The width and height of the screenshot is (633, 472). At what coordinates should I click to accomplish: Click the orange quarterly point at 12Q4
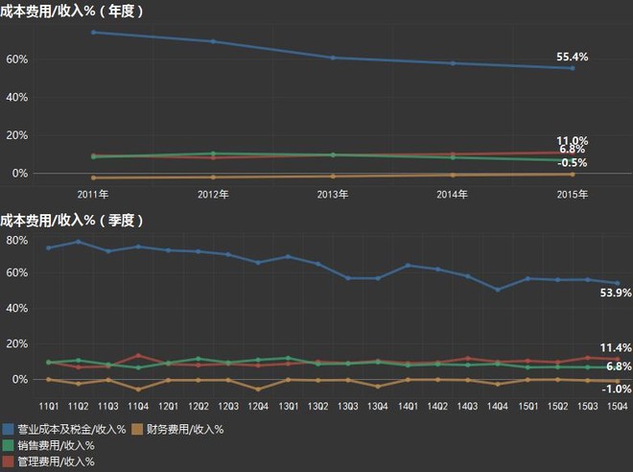258,389
